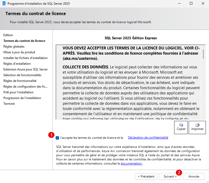
Task: Select the Règles d'installation step
Action: pyautogui.click(x=17, y=64)
